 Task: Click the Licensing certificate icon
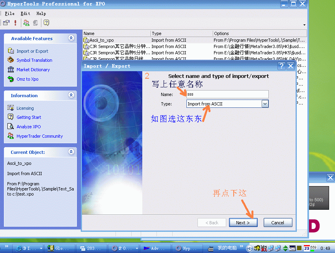[11, 108]
